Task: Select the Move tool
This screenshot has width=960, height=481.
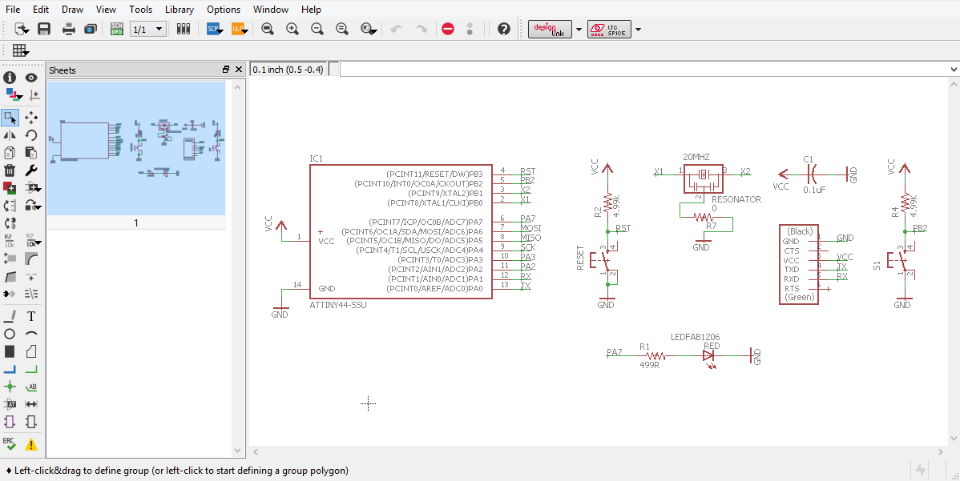Action: coord(31,117)
